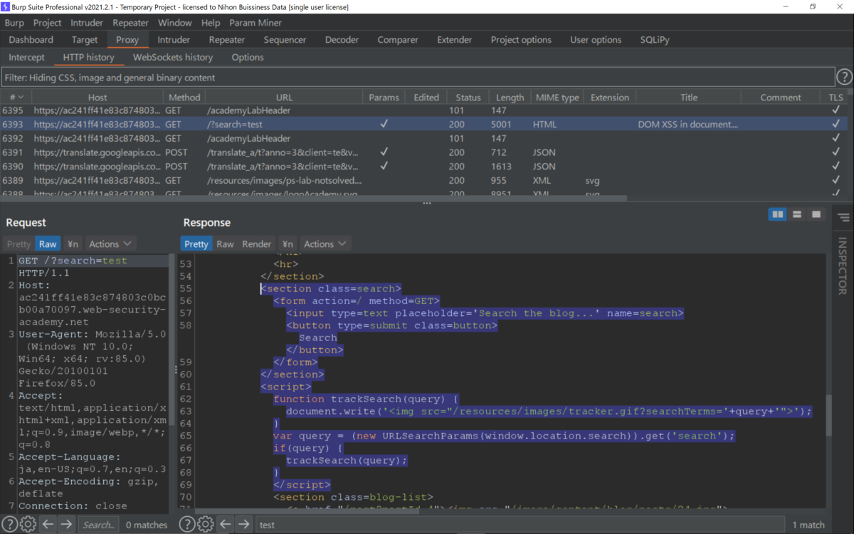Select Raw view in Response panel
The width and height of the screenshot is (854, 534).
tap(225, 244)
